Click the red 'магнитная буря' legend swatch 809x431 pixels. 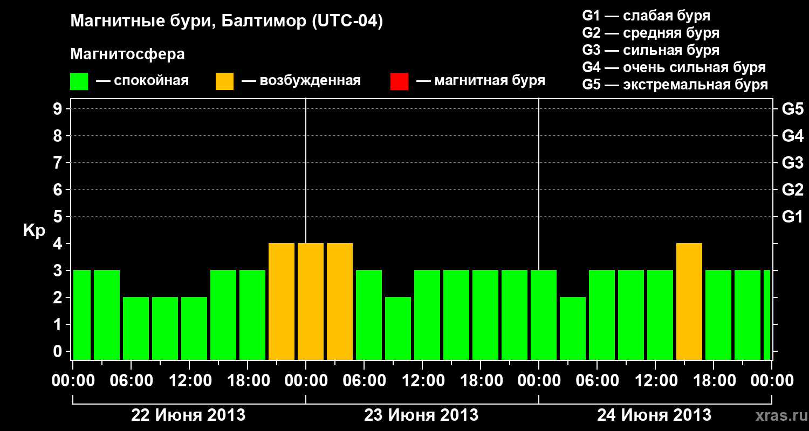pos(399,81)
